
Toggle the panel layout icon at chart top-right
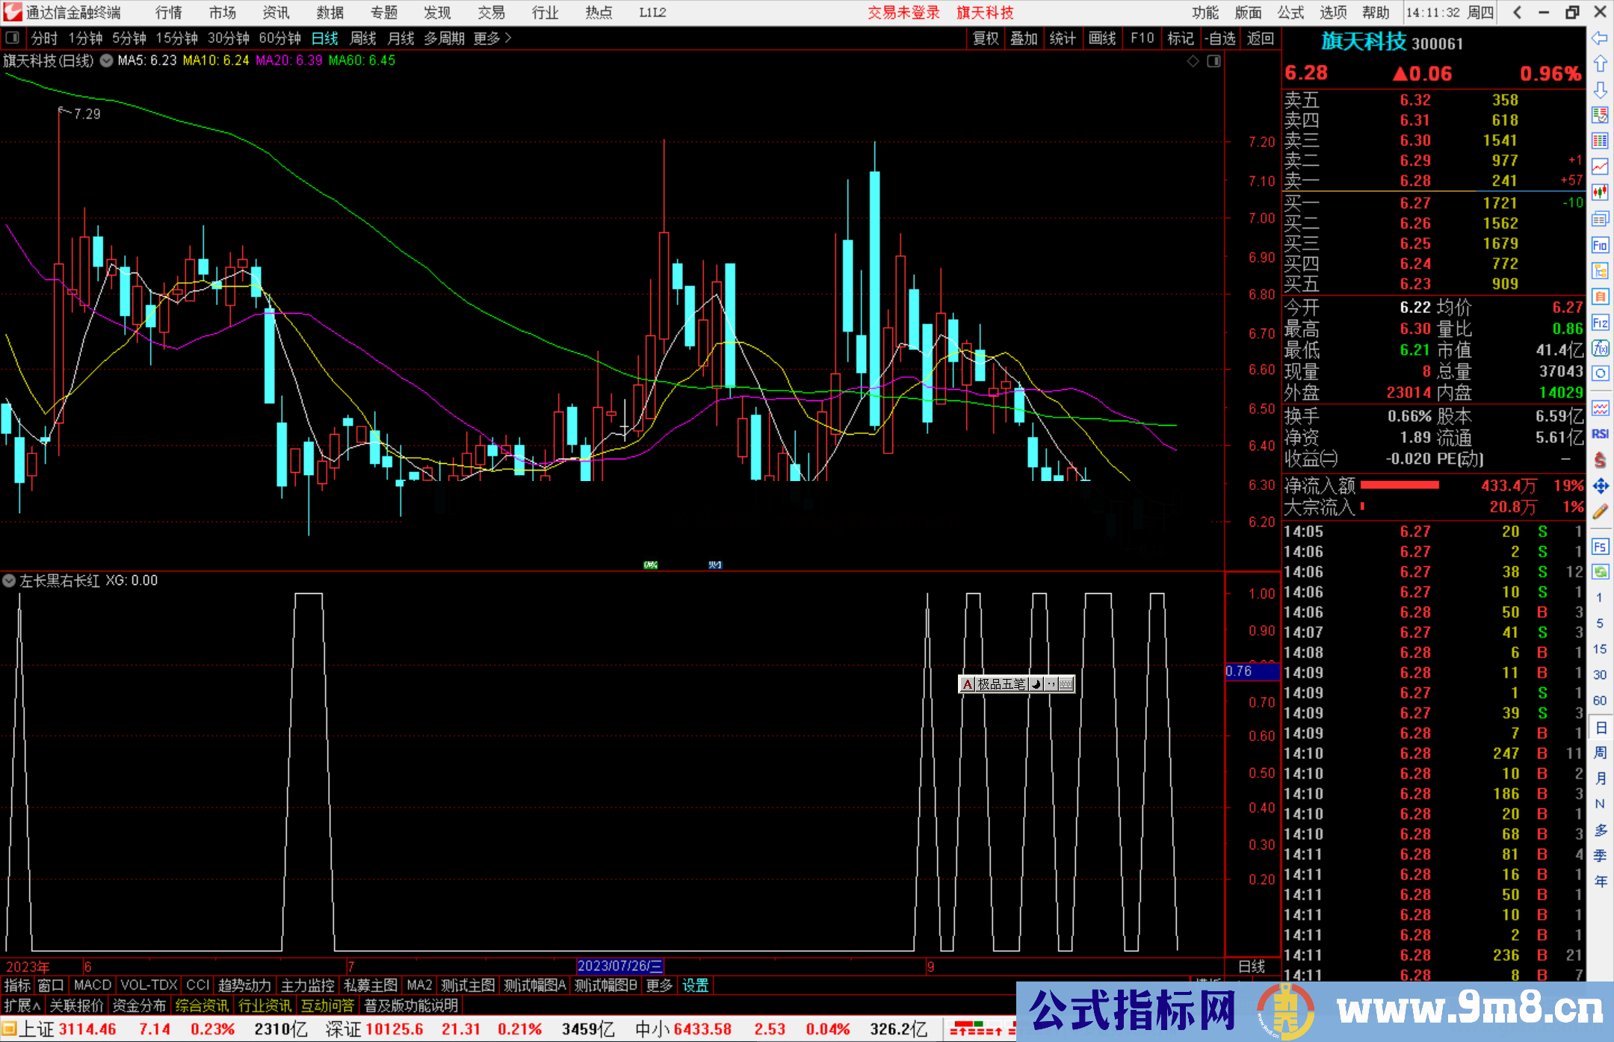1213,61
